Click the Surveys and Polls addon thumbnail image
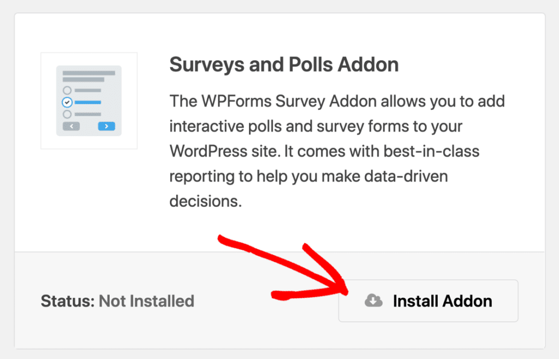The height and width of the screenshot is (359, 559). [89, 100]
